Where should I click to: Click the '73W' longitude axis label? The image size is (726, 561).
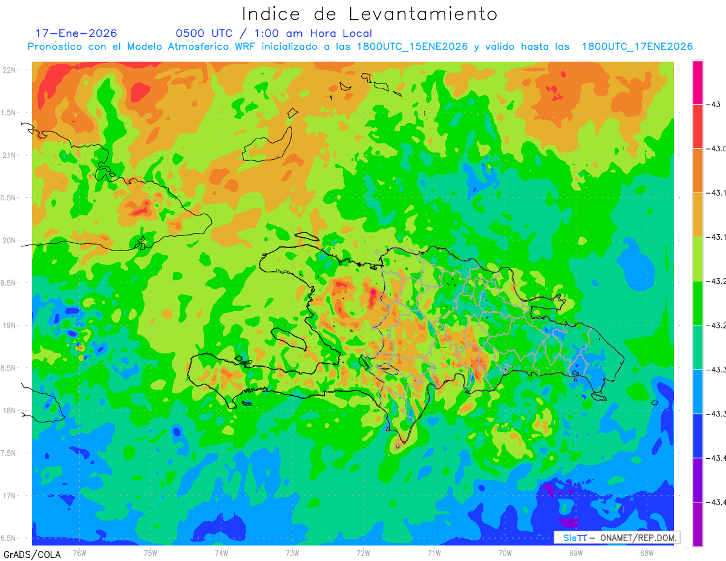tap(292, 553)
